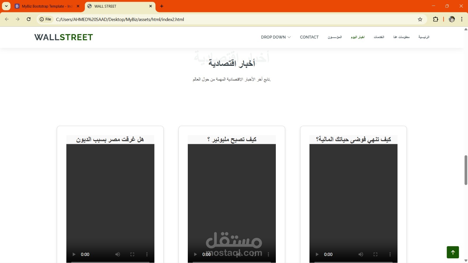Screen dimensions: 468x263
Task: Play the video titled كيف تنهي فوضى حياتك المالية
Action: tap(317, 255)
